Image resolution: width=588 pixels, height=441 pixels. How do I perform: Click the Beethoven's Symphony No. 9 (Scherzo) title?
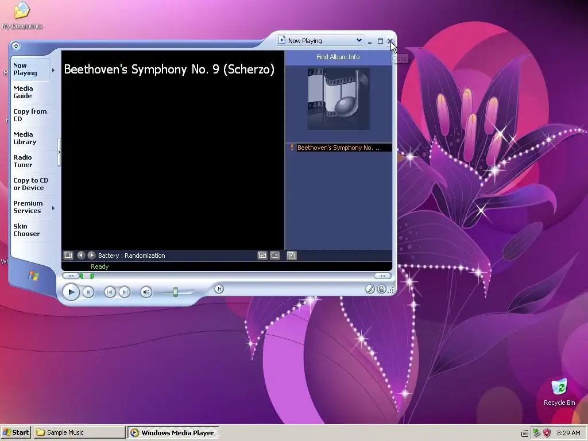coord(169,69)
